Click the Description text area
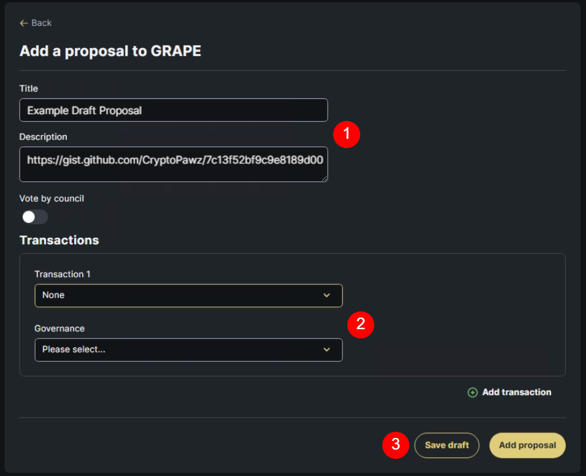Screen dimensions: 586x476 point(173,163)
